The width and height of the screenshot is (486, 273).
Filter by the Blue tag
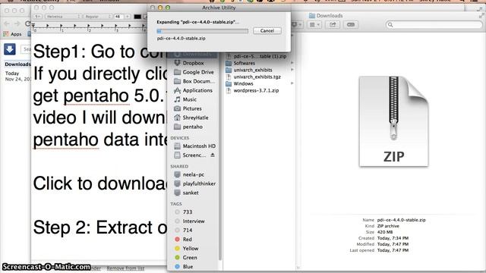click(188, 266)
